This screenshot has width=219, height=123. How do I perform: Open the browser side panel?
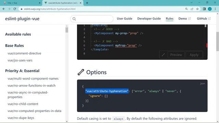(x=204, y=9)
